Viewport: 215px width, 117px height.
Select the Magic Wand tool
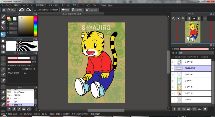3,69
